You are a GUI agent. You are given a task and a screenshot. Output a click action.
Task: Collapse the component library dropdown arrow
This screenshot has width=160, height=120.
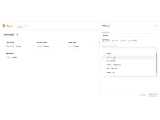click(x=156, y=49)
